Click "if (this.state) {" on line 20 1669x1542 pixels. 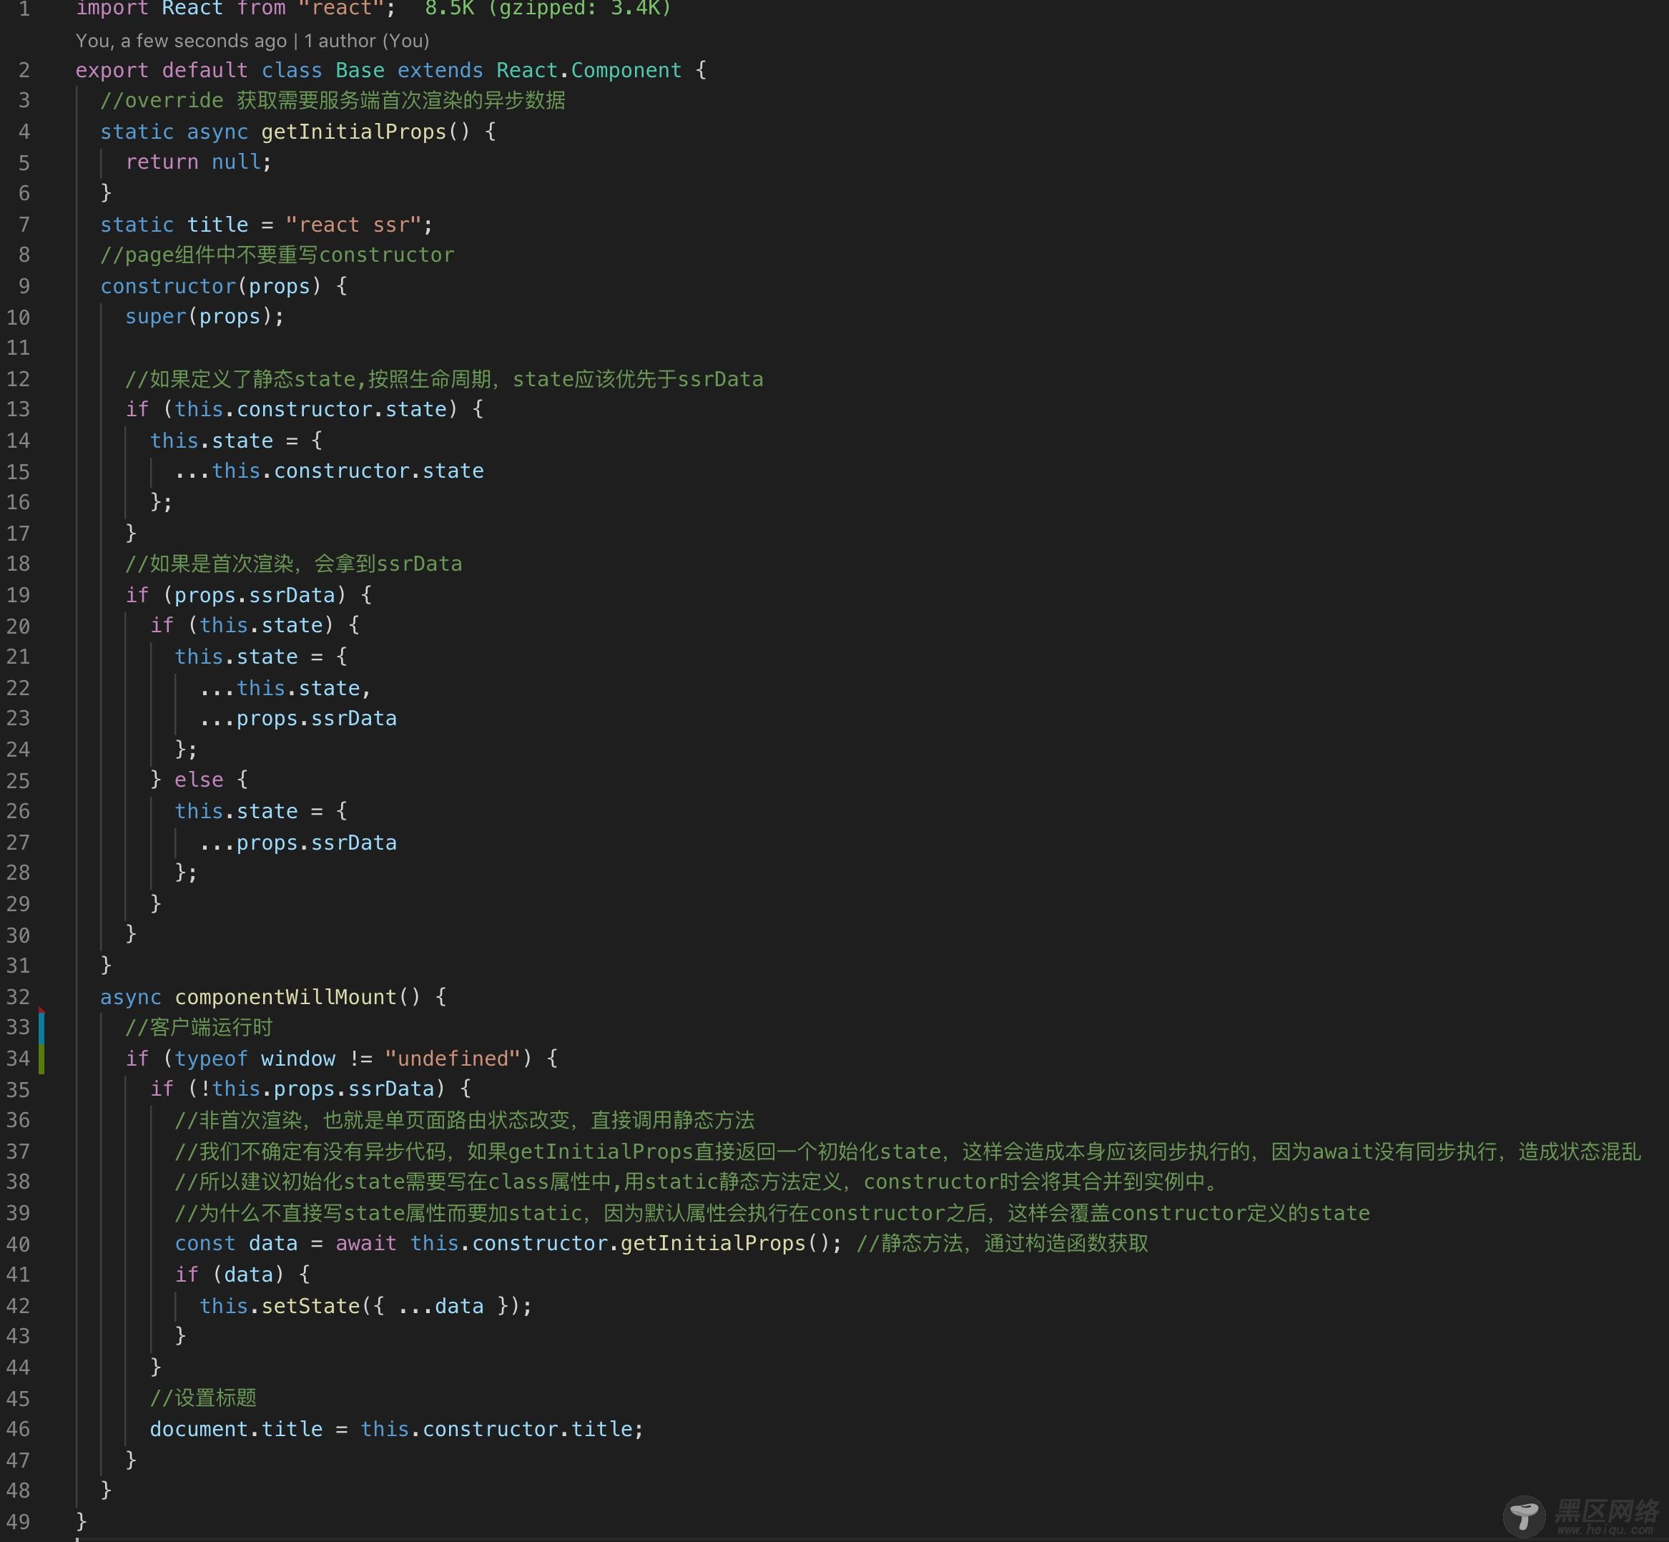coord(255,625)
